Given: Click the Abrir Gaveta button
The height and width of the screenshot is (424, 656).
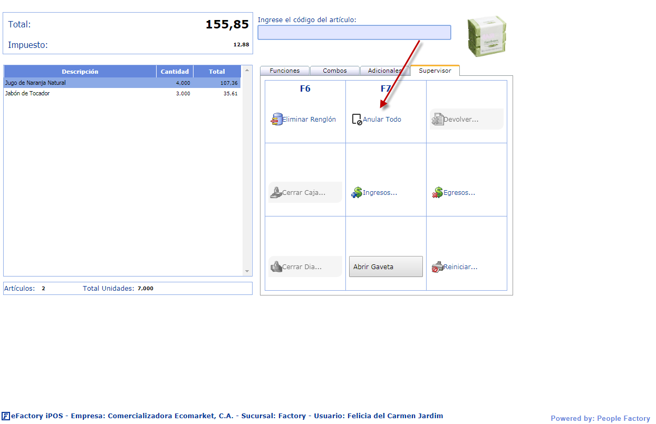Looking at the screenshot, I should pos(386,267).
